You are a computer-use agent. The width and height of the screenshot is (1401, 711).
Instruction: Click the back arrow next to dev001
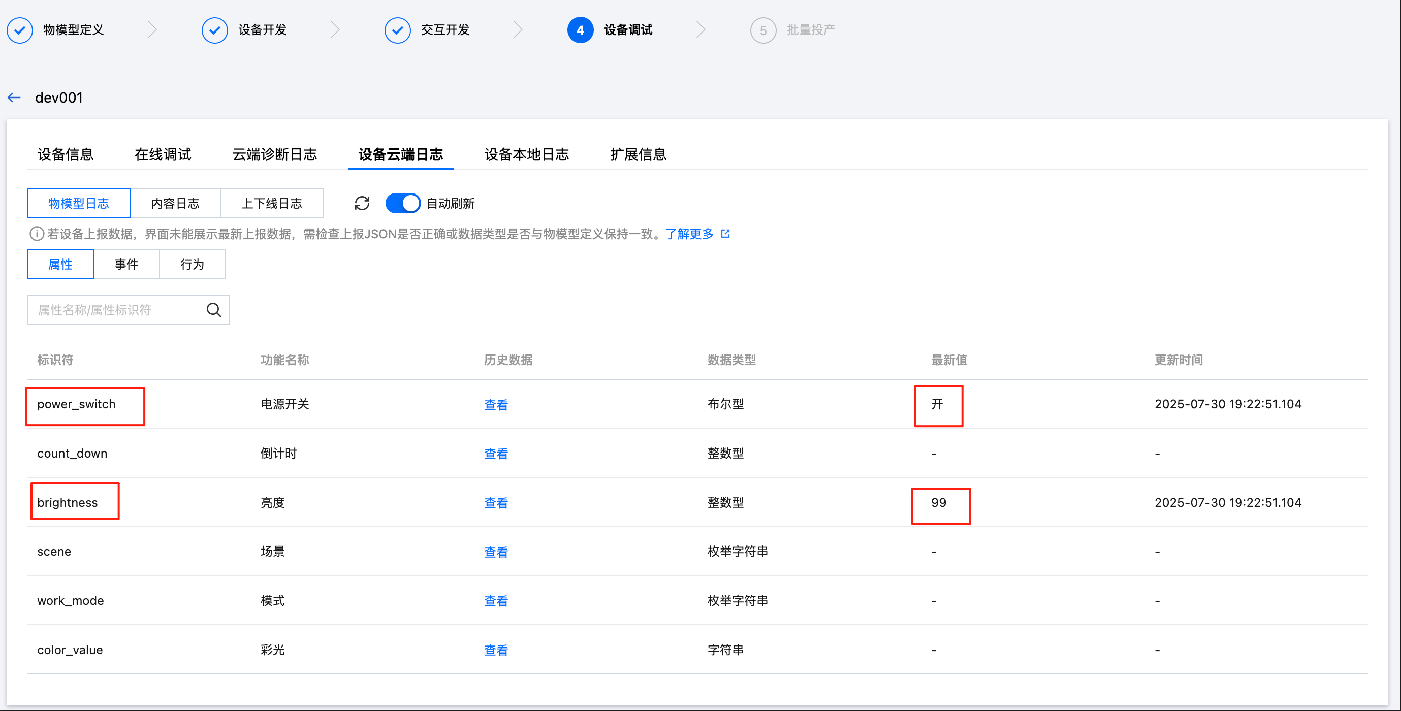coord(14,98)
